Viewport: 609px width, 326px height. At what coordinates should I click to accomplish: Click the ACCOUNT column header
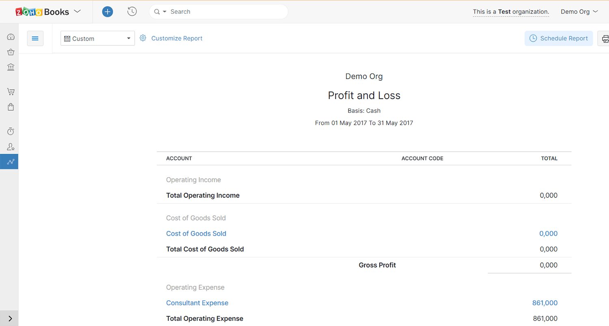coord(179,159)
